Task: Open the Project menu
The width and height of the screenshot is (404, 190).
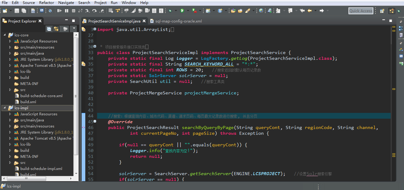Action: [100, 2]
